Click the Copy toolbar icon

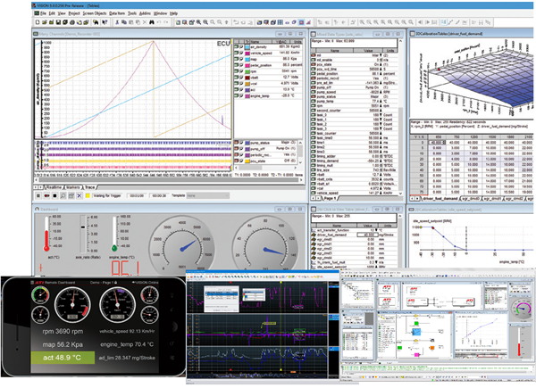124,22
